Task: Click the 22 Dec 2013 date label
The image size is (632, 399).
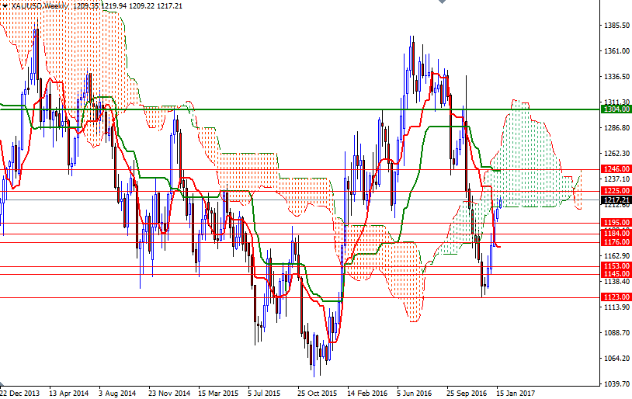Action: (x=21, y=394)
